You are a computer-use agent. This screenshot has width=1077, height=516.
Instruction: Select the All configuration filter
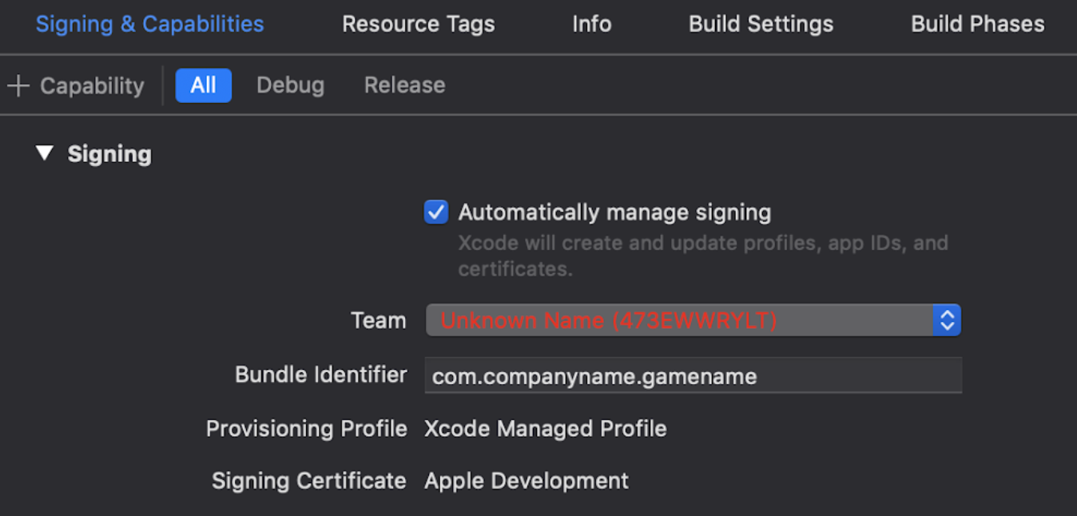[204, 85]
